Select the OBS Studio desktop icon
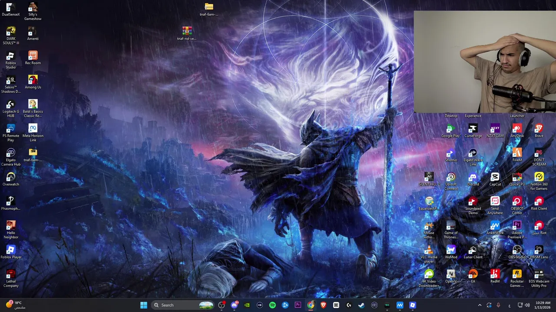The image size is (556, 312). pyautogui.click(x=517, y=252)
